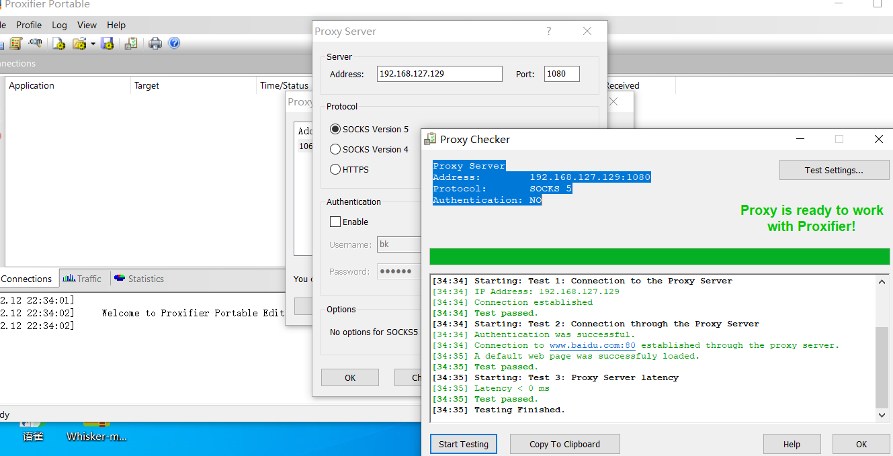Create a new profile via toolbar icon

[59, 44]
